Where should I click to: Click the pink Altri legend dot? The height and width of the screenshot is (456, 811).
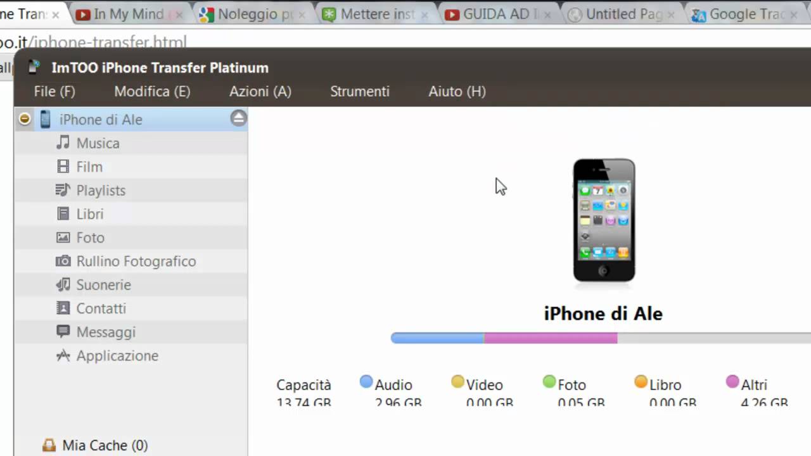click(x=732, y=382)
